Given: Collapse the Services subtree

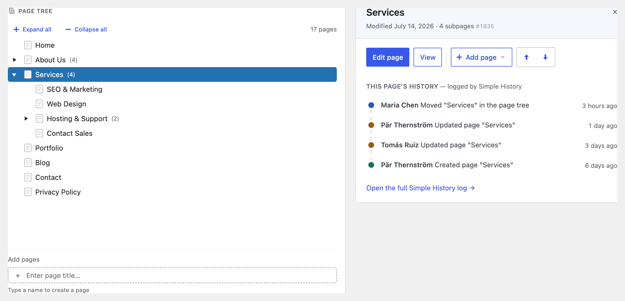Looking at the screenshot, I should (x=14, y=75).
